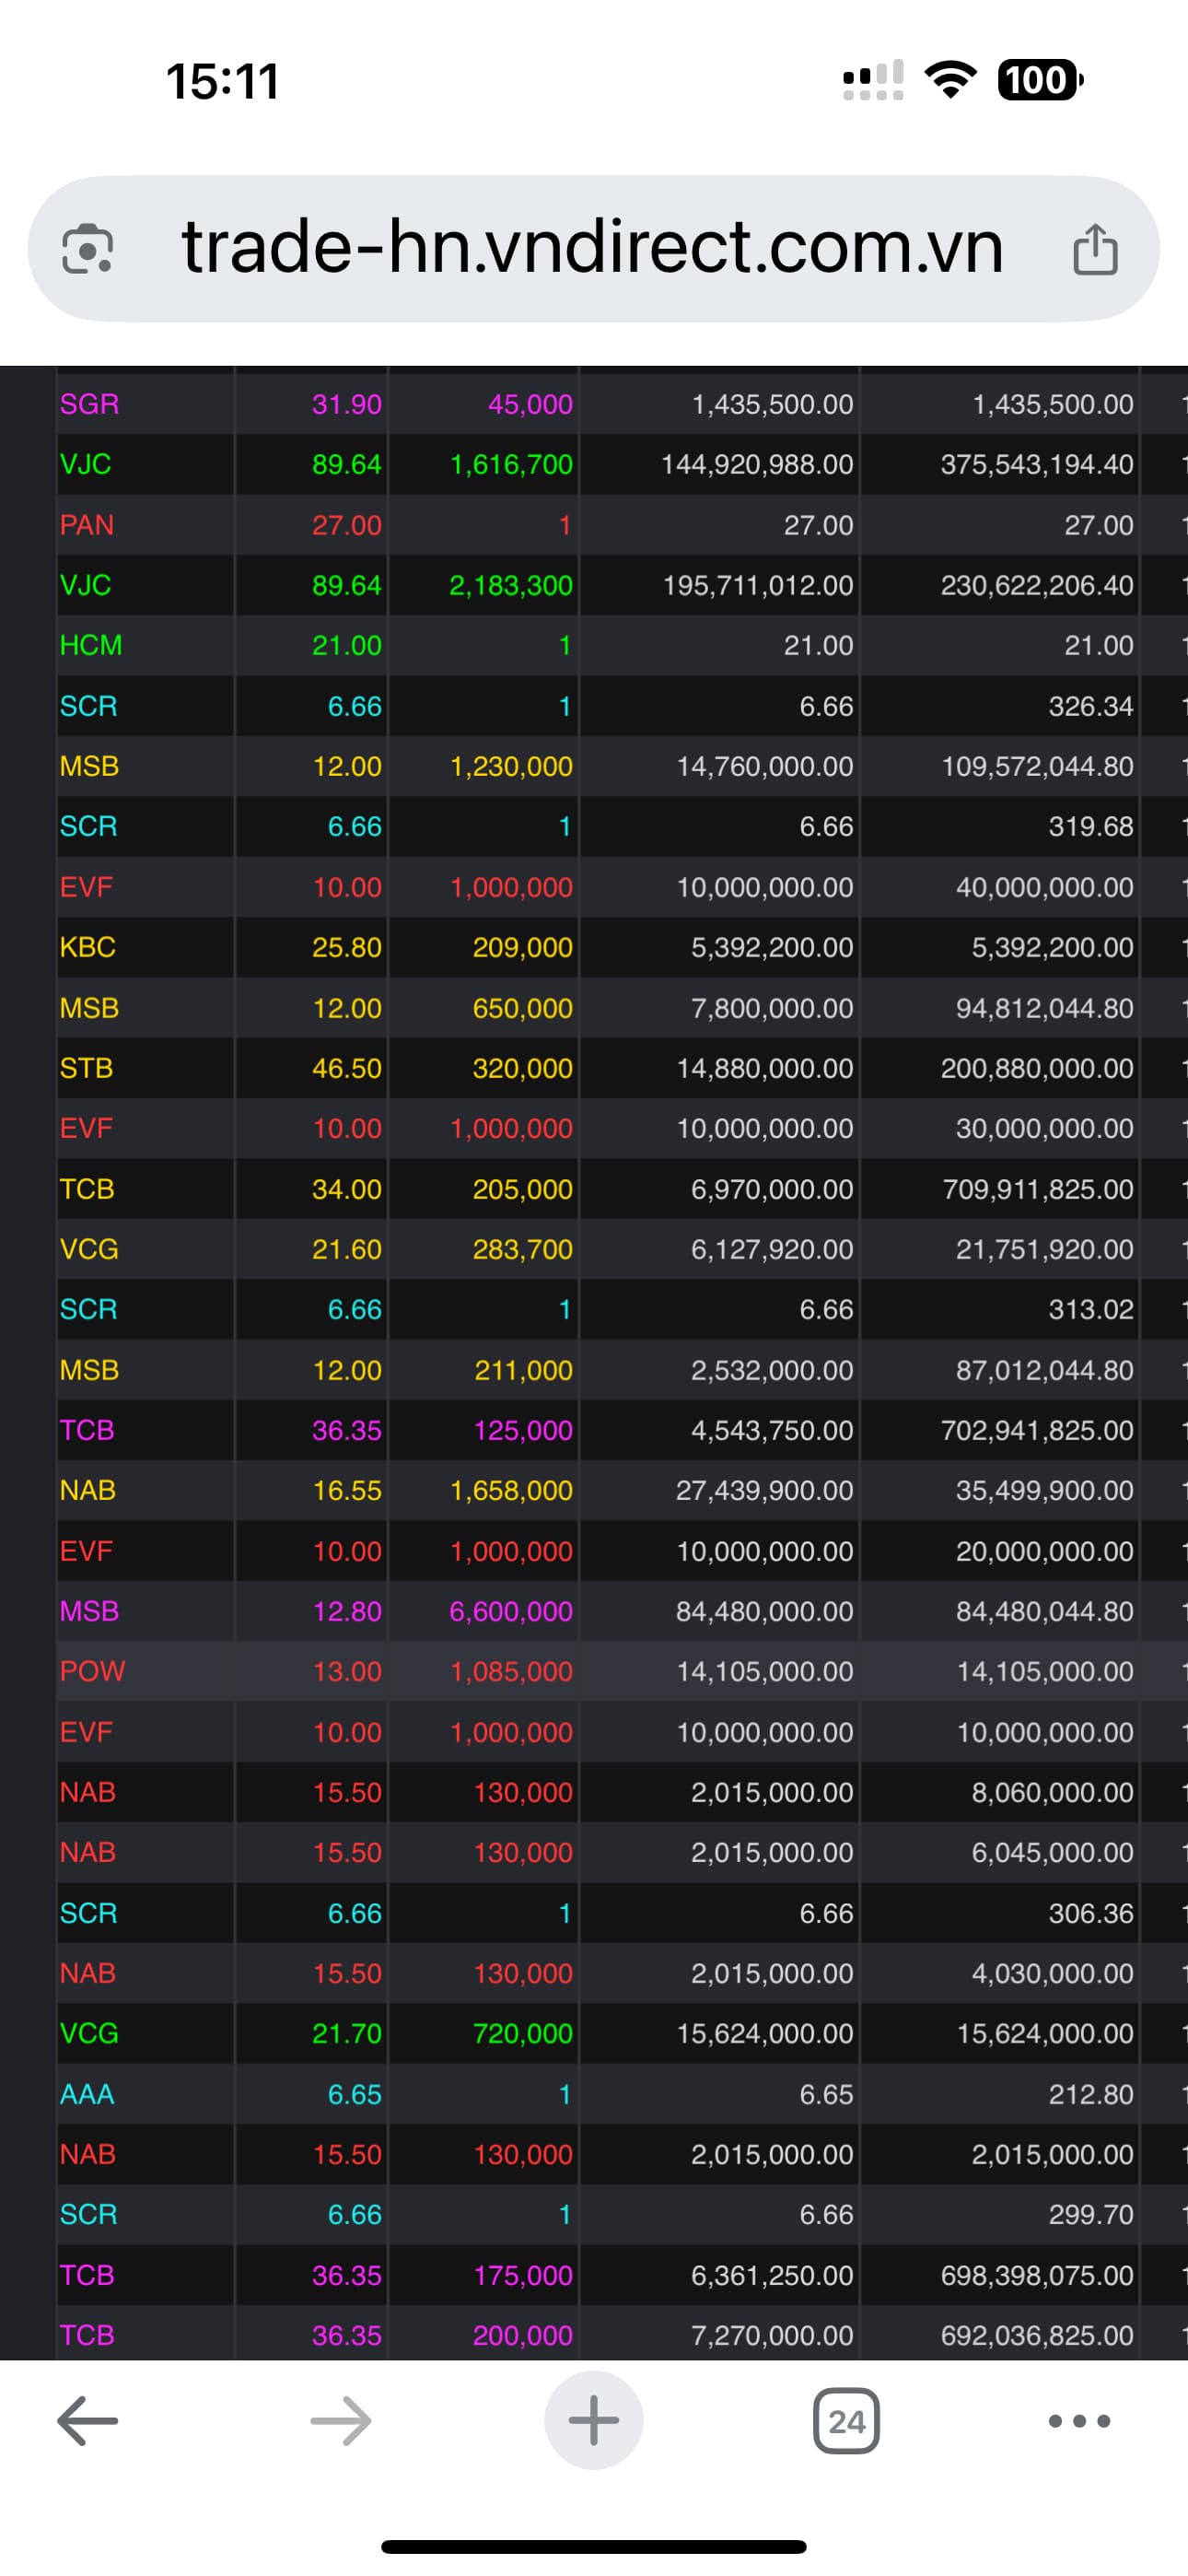1188x2576 pixels.
Task: Tap the Google Lens camera icon
Action: [88, 249]
